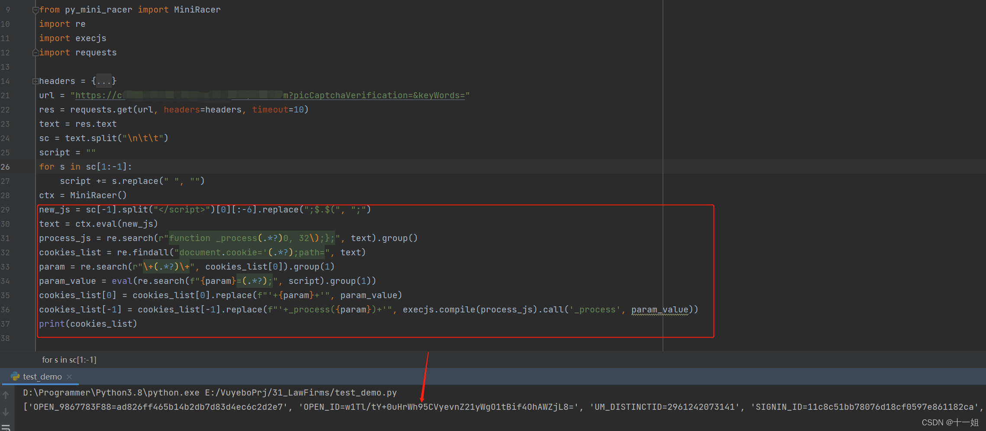Collapse the import block fold marker at line 9
This screenshot has height=431, width=986.
36,10
